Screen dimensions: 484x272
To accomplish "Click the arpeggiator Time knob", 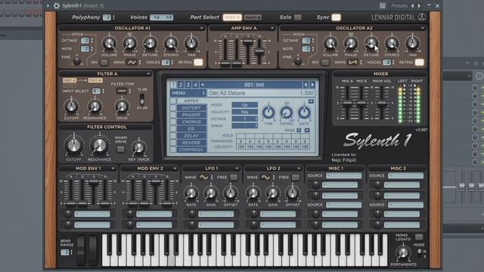I will click(x=268, y=113).
